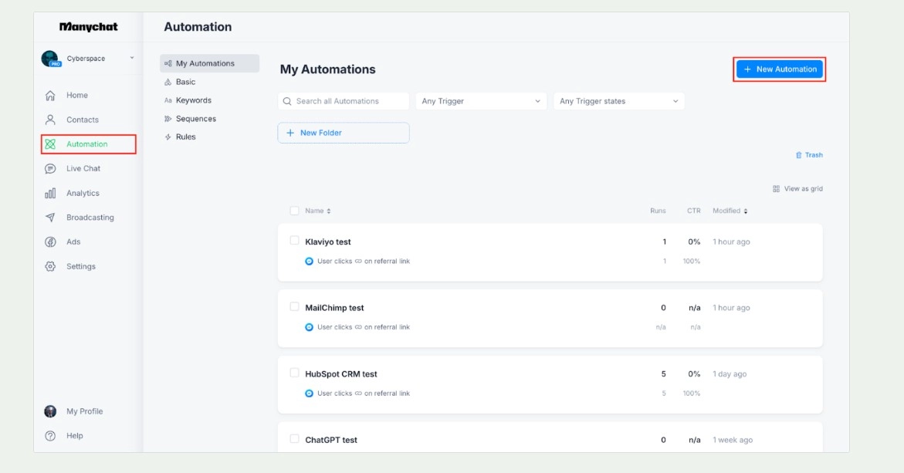Viewport: 904px width, 473px height.
Task: Sort by Name column
Action: tap(317, 211)
